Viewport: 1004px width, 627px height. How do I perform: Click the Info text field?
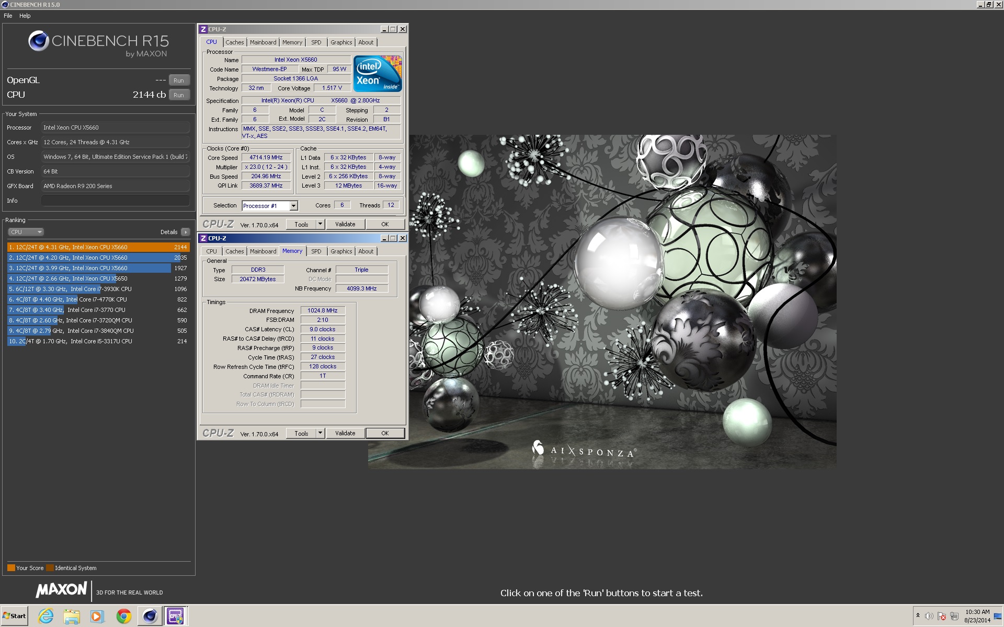coord(116,201)
